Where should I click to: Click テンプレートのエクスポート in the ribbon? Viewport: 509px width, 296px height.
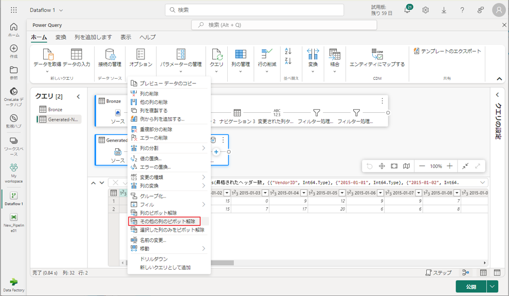coord(447,51)
